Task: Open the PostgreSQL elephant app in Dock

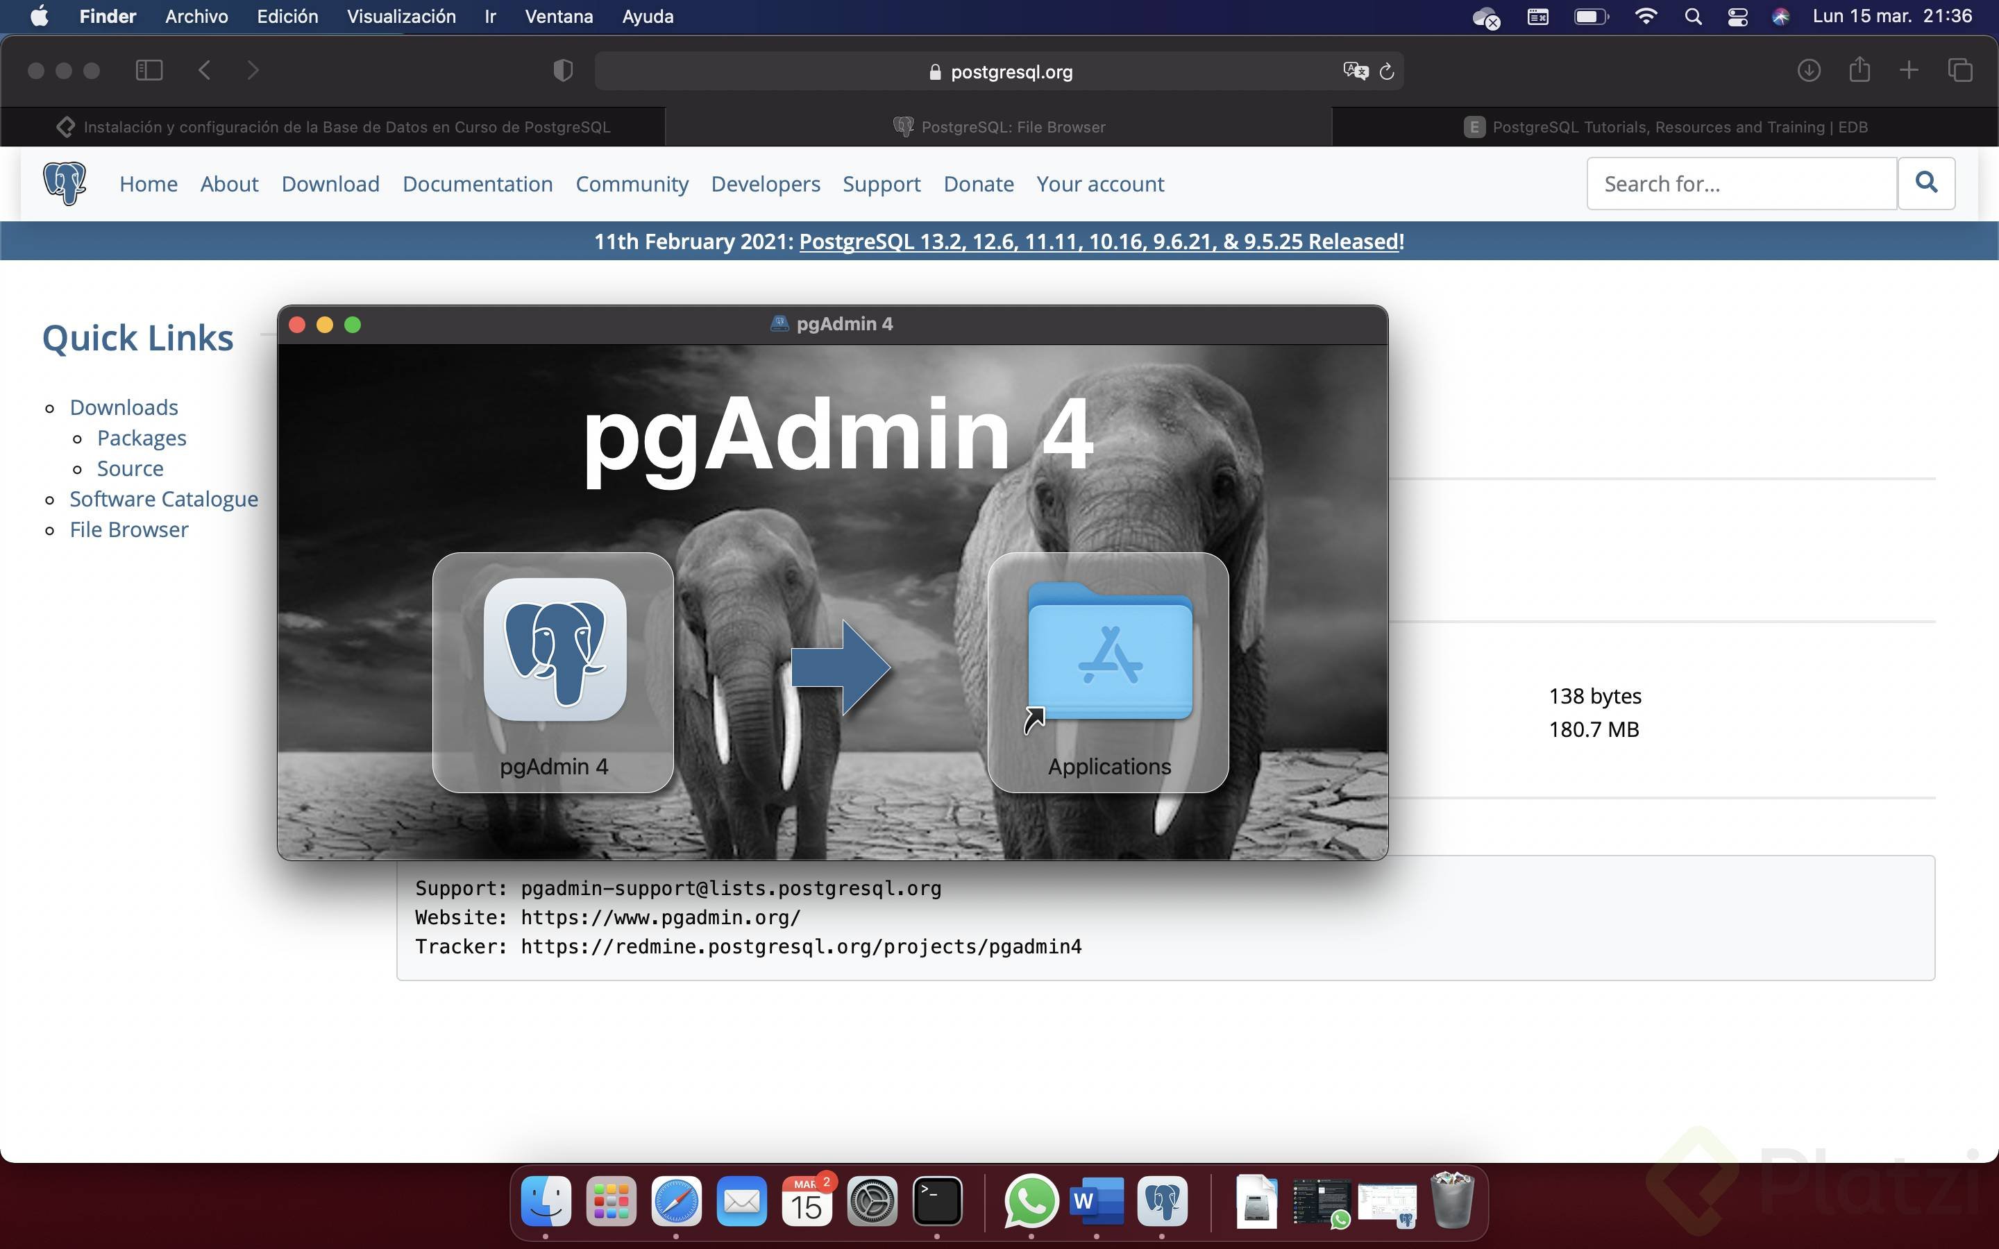Action: tap(1162, 1201)
